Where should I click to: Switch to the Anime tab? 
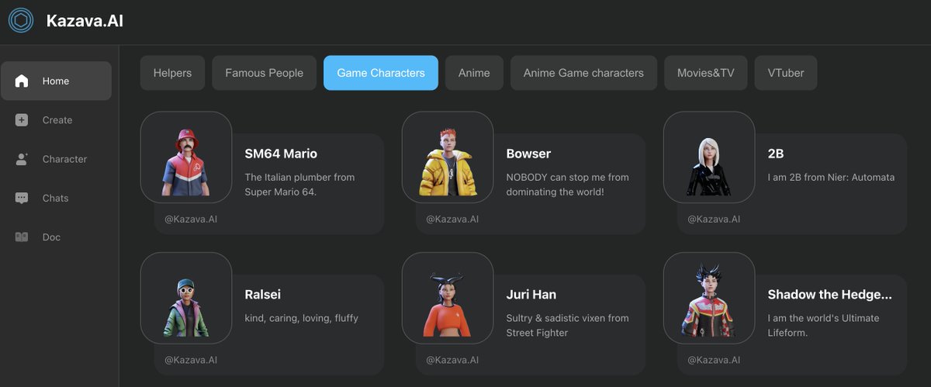pyautogui.click(x=474, y=73)
